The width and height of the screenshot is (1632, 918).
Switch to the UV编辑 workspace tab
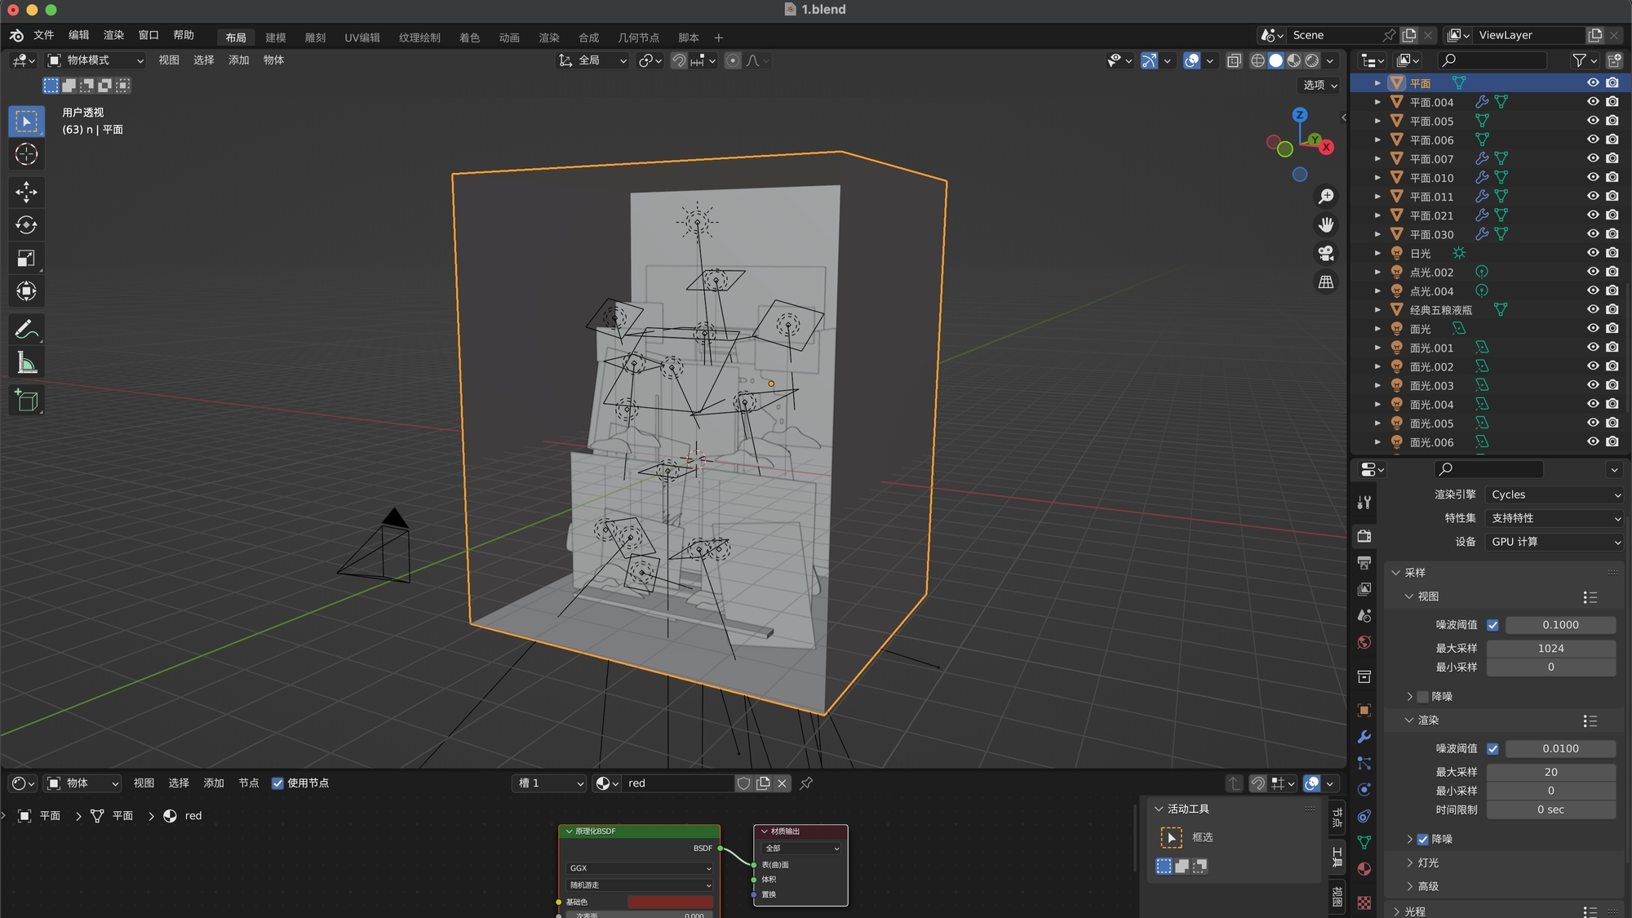coord(362,38)
